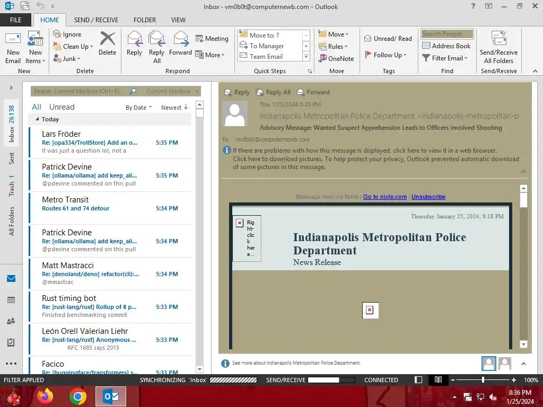
Task: Switch to the VIEW tab
Action: point(178,20)
